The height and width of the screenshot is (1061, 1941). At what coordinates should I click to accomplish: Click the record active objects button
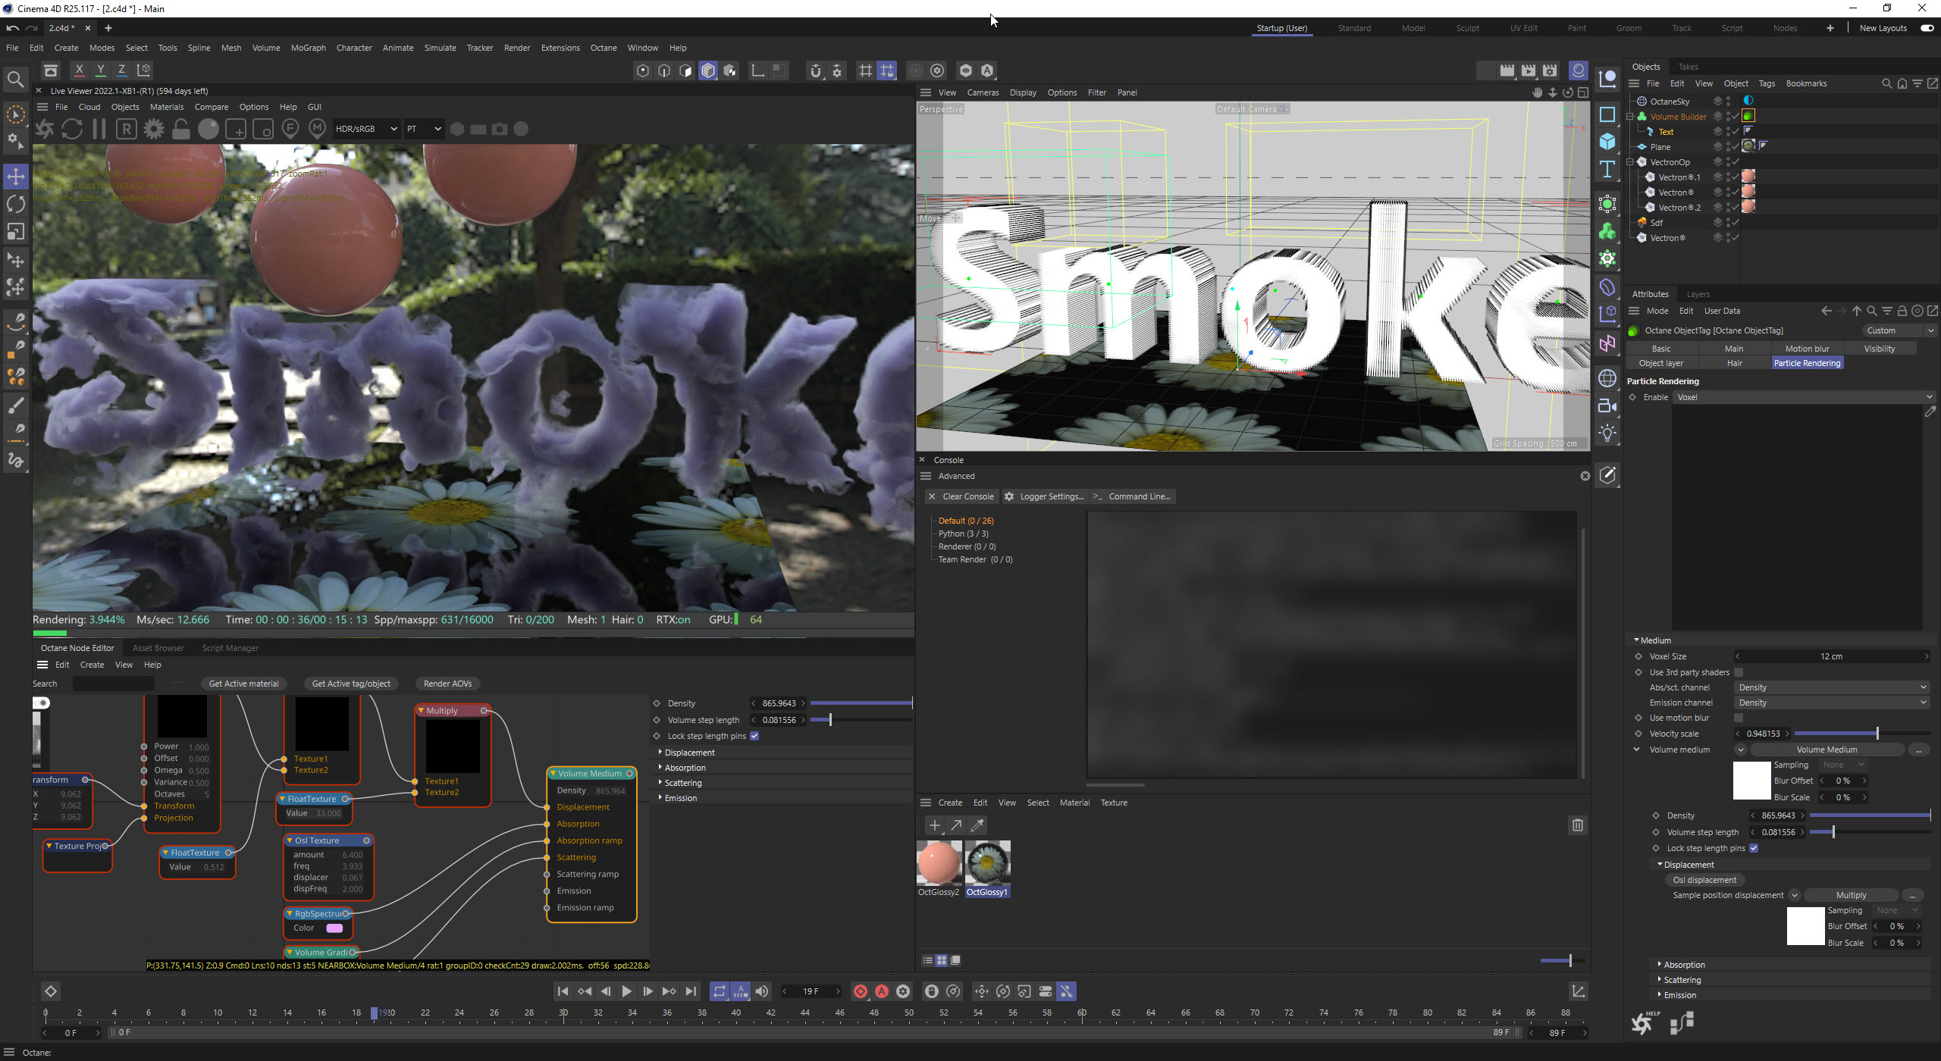point(860,991)
